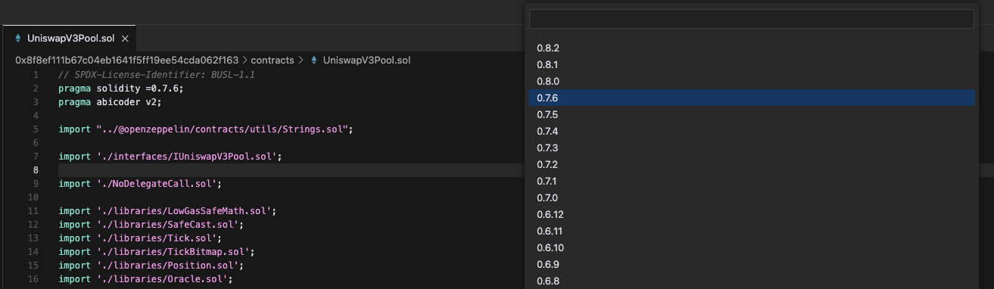Click line number 8 in gutter

36,170
